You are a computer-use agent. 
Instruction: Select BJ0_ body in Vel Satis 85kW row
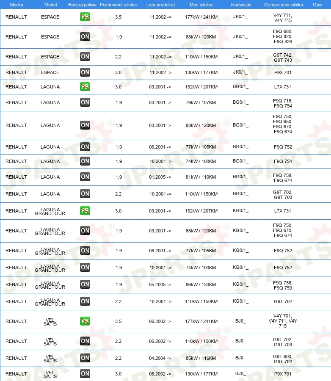click(x=240, y=358)
